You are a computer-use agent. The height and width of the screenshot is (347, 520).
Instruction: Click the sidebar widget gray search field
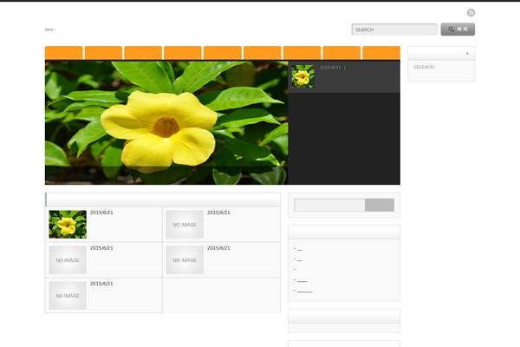[329, 205]
